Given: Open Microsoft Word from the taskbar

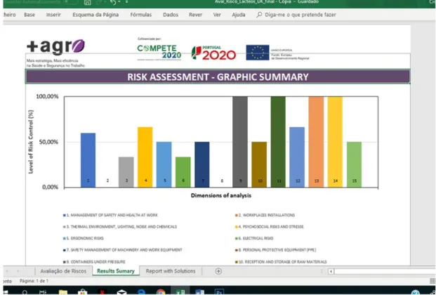Looking at the screenshot, I should tap(199, 292).
